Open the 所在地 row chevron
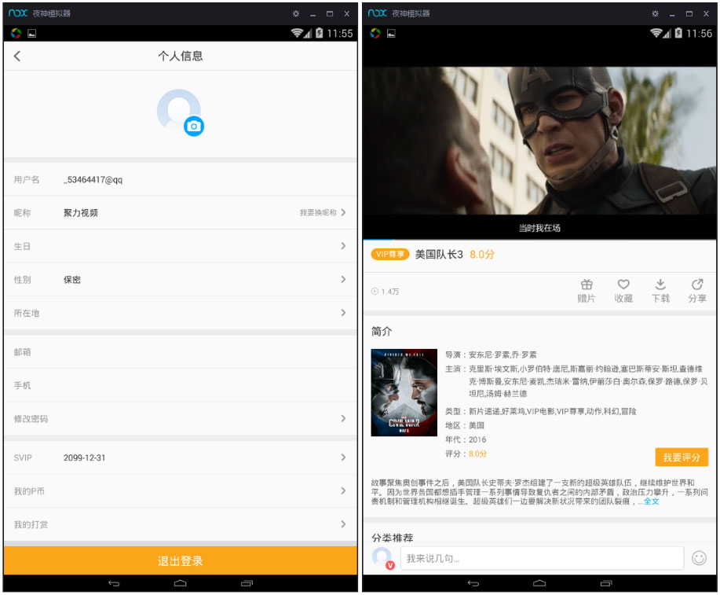The width and height of the screenshot is (720, 595). 343,313
